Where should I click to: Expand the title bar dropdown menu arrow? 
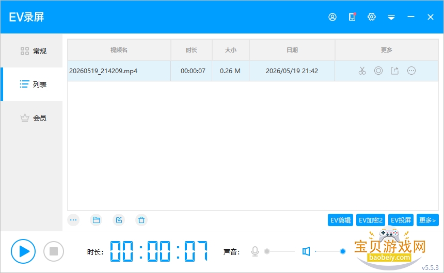[391, 17]
